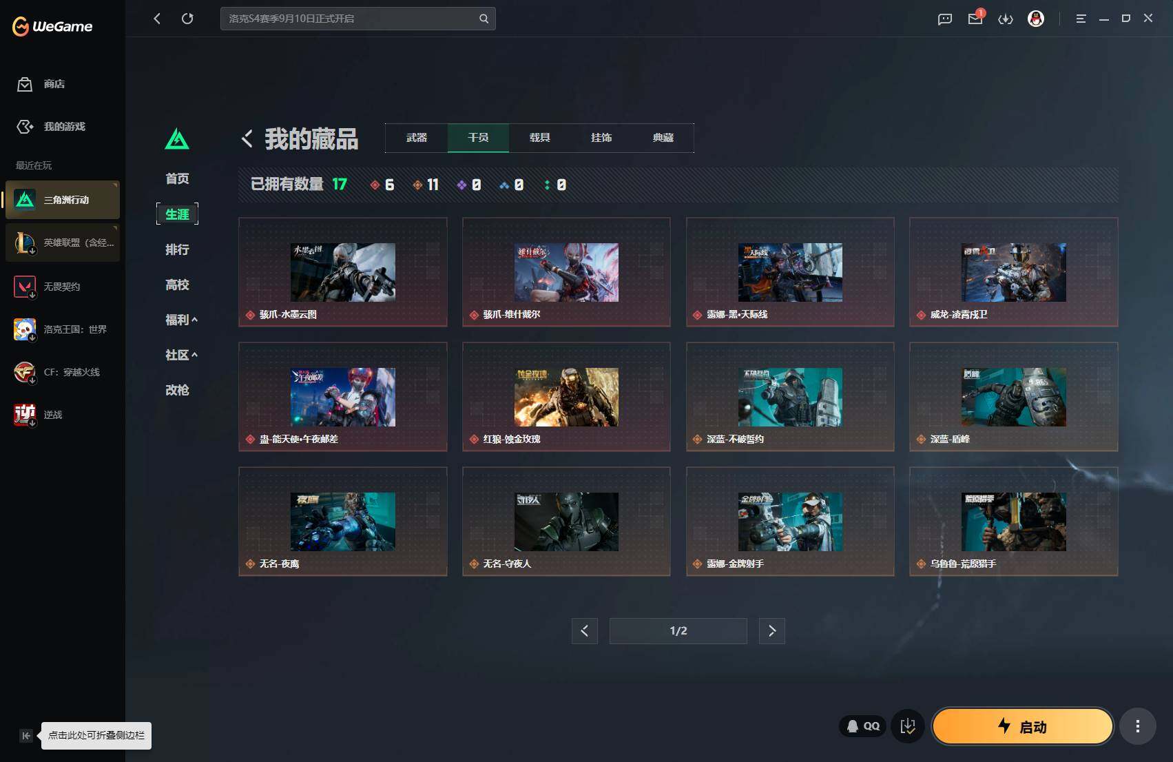Open 生涯 in game navigation
The image size is (1173, 762).
[177, 214]
